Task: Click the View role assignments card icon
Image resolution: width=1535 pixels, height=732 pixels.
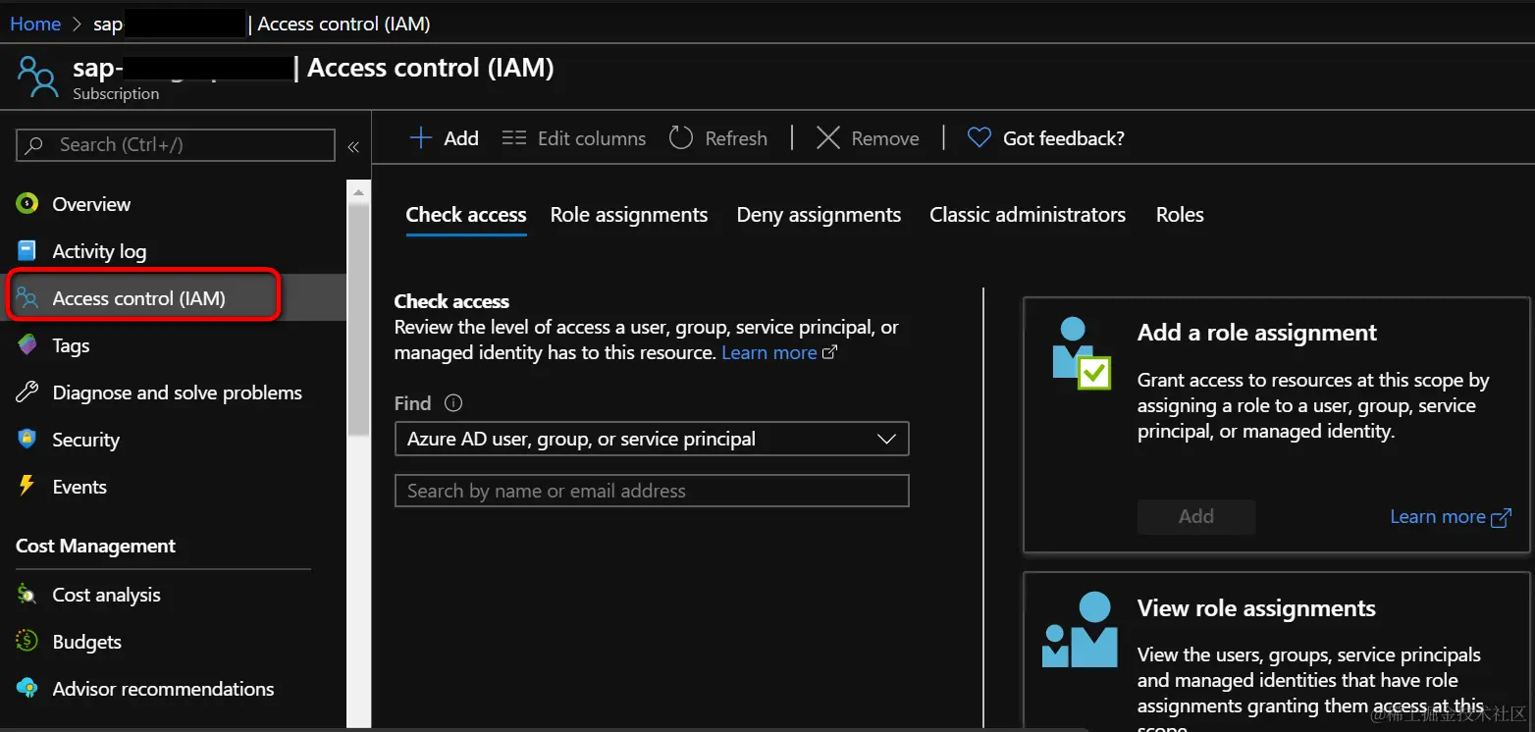Action: 1081,630
